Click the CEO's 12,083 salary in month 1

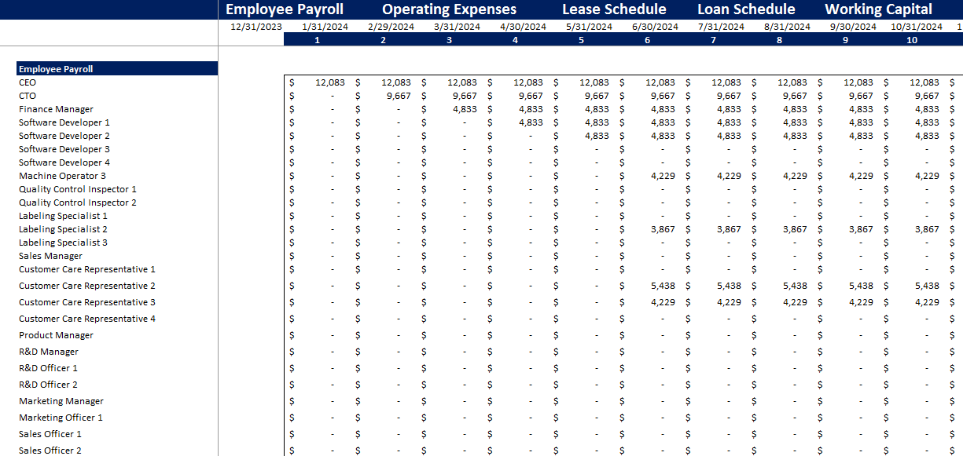330,82
